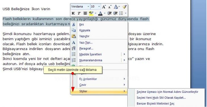Click the bullets icon in the mini toolbar

121,13
